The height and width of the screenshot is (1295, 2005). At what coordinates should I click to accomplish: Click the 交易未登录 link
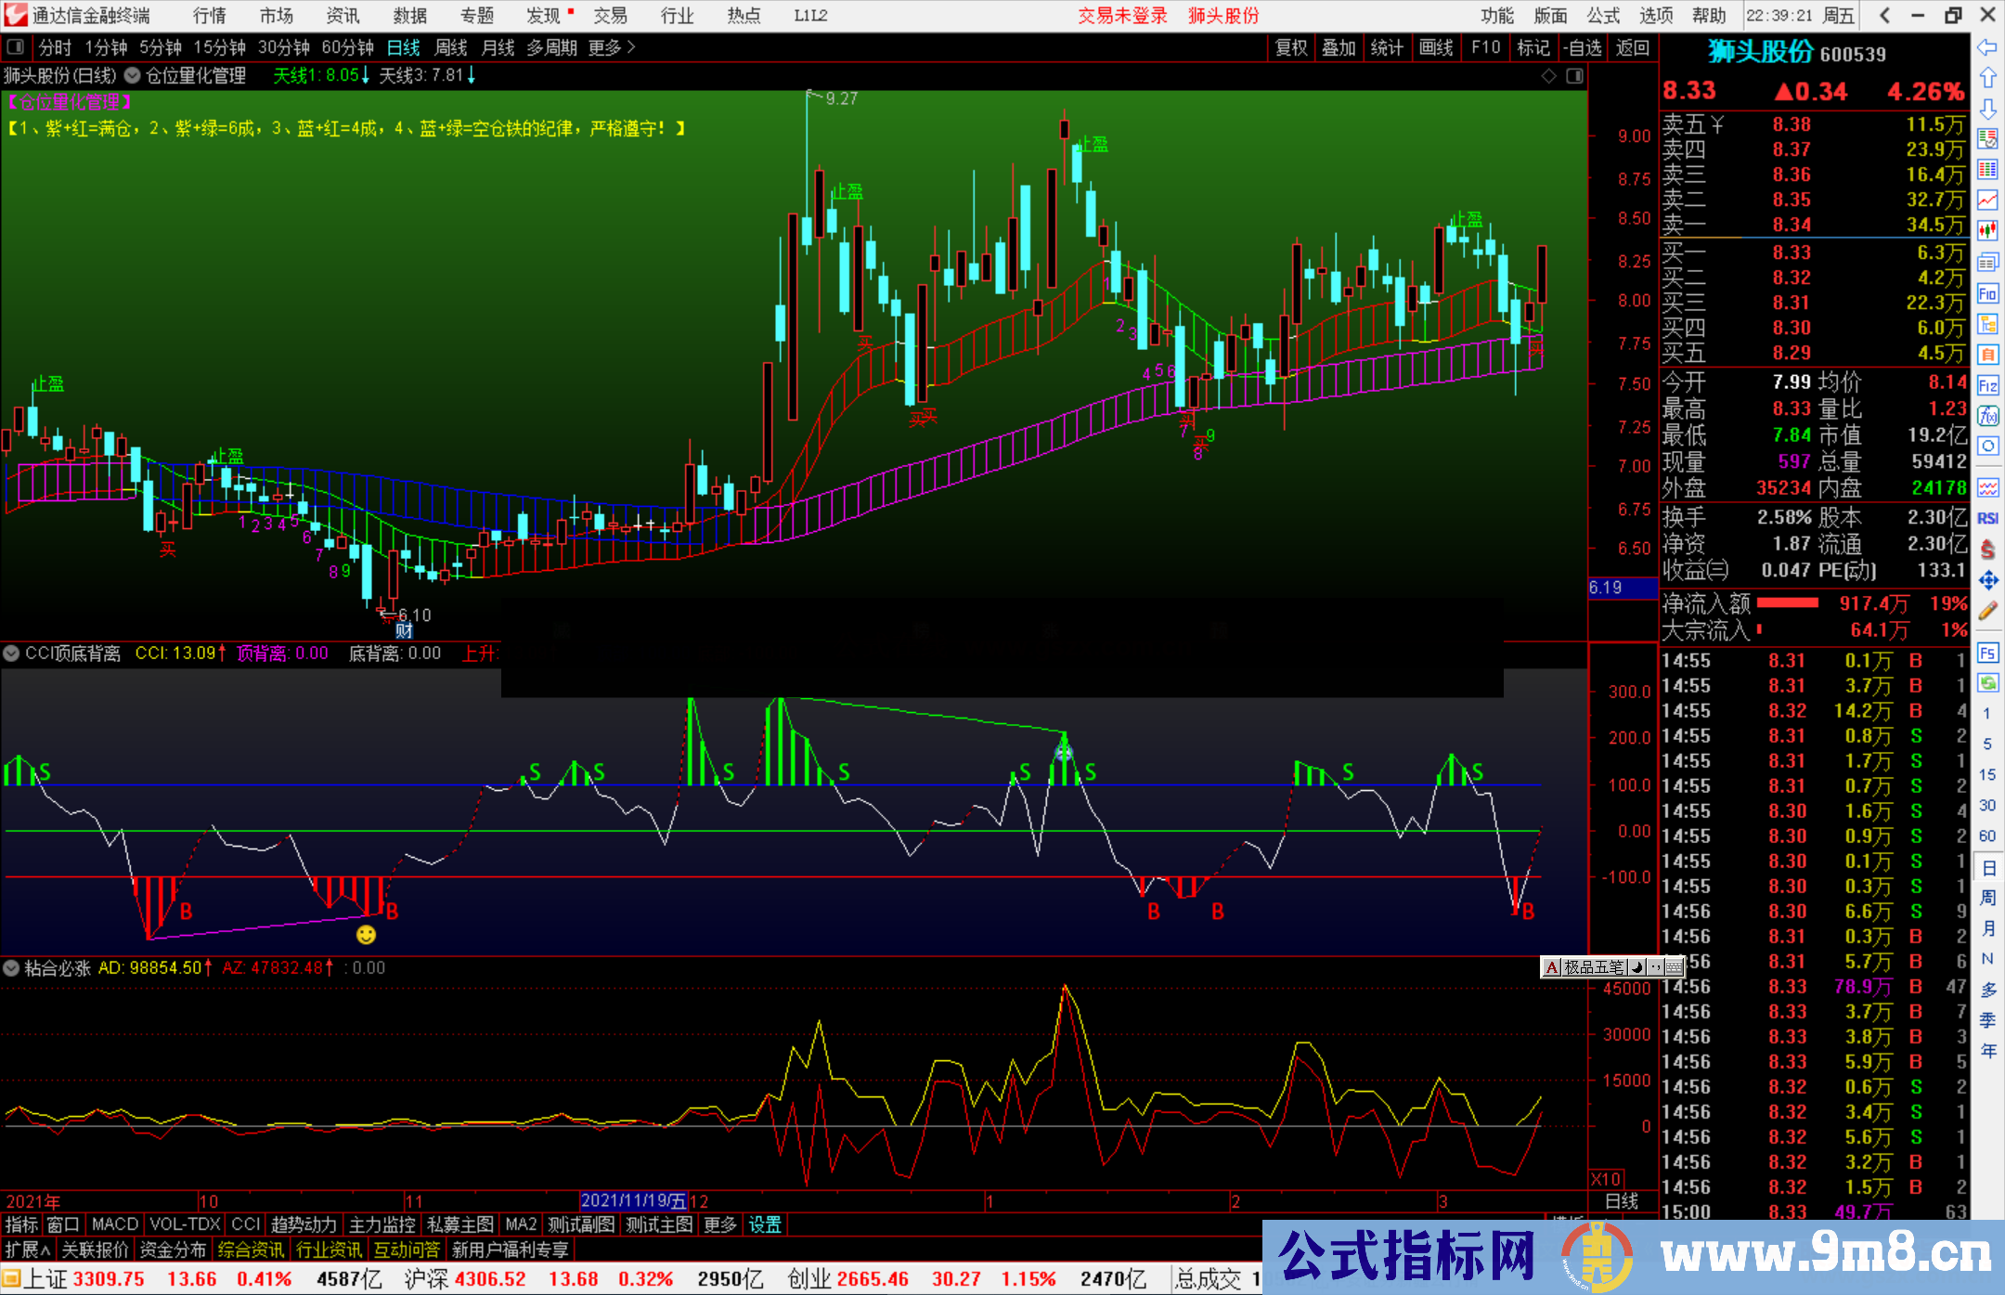click(1122, 16)
